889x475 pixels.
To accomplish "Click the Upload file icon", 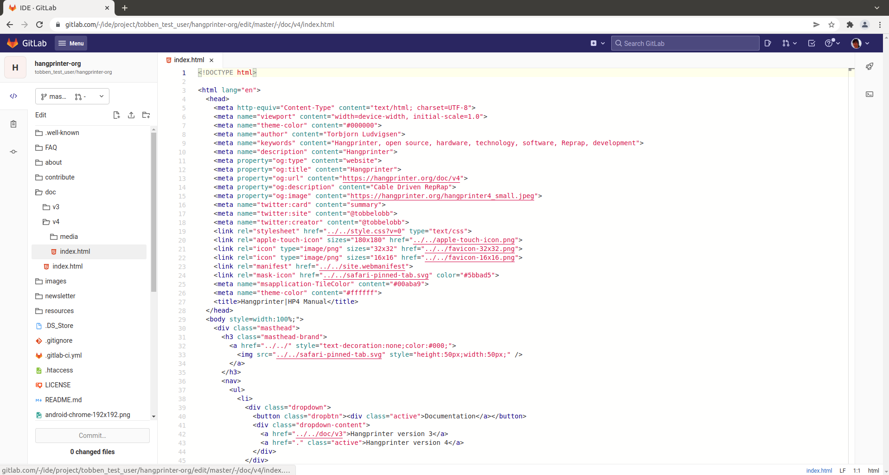I will pos(131,115).
